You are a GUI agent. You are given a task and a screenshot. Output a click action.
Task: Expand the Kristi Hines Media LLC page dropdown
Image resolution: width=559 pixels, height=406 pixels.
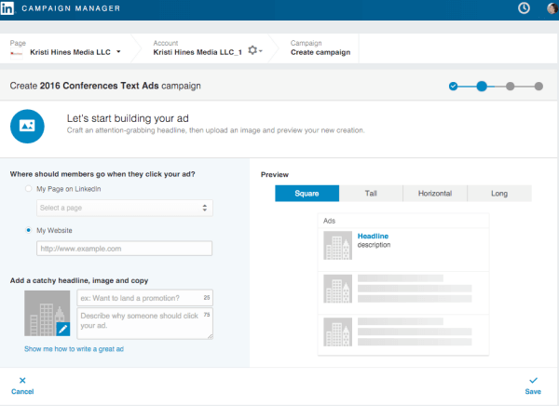[x=118, y=52]
